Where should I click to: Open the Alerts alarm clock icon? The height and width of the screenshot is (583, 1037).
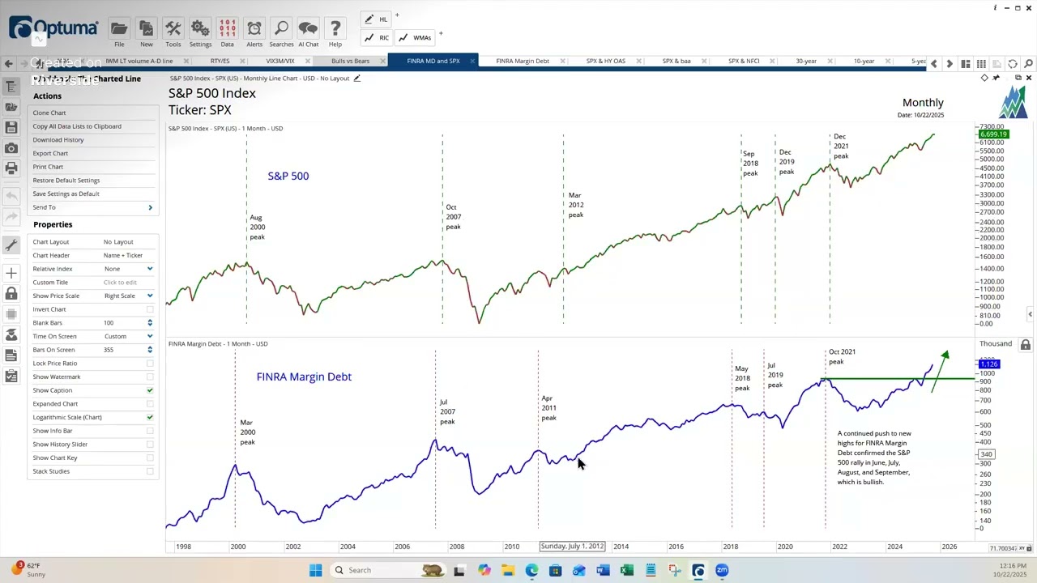click(x=254, y=29)
